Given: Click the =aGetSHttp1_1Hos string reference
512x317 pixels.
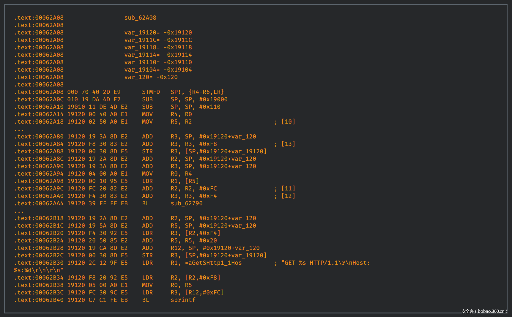Looking at the screenshot, I should click(213, 263).
